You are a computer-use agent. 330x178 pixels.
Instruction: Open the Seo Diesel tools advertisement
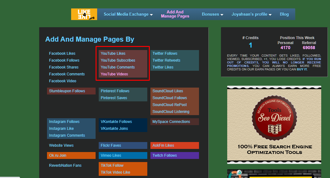click(x=274, y=125)
